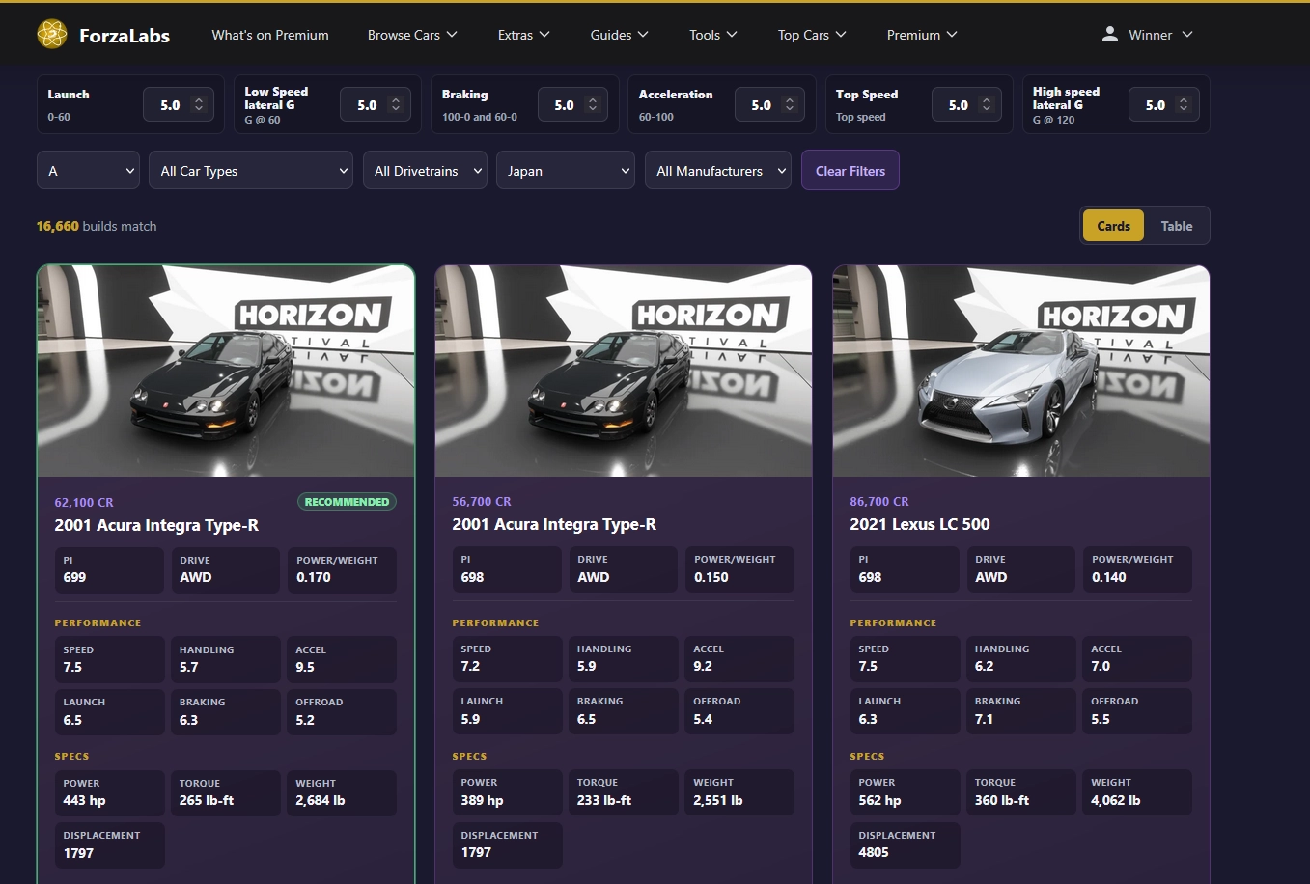Click the Braking 7.1 tile
Viewport: 1310px width, 884px height.
point(1021,711)
